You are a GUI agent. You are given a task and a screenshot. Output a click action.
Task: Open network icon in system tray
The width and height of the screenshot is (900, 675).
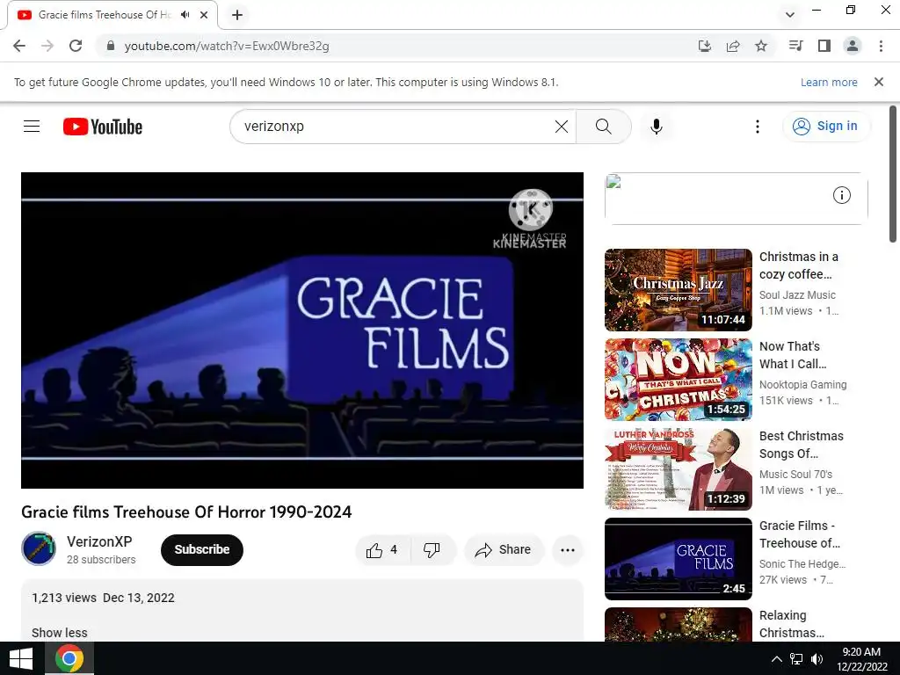coord(796,659)
